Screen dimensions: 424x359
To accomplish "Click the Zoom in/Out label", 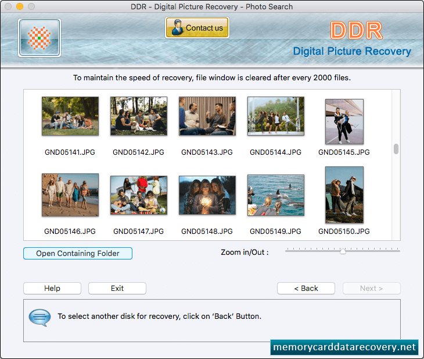I will 245,253.
